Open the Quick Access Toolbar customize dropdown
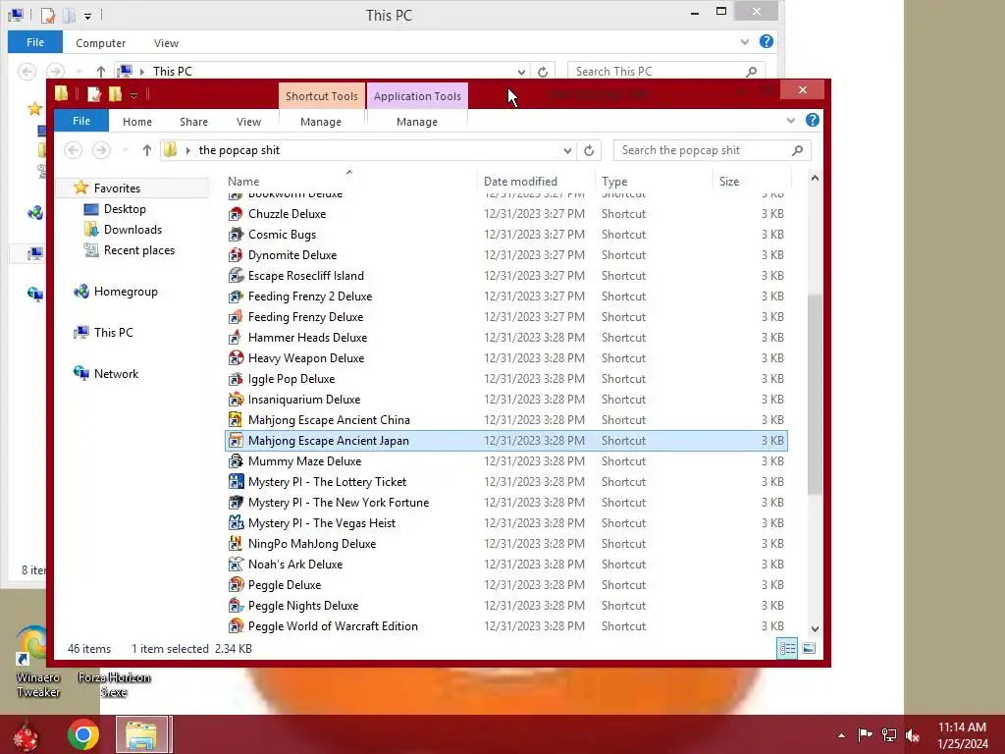 (x=133, y=95)
